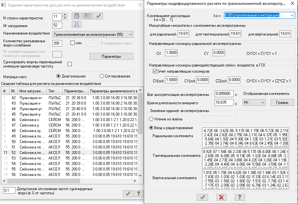
Task: Click the 'График' button
Action: pos(282,102)
